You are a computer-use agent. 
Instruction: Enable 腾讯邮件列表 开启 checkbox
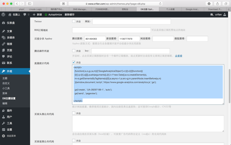(74, 51)
